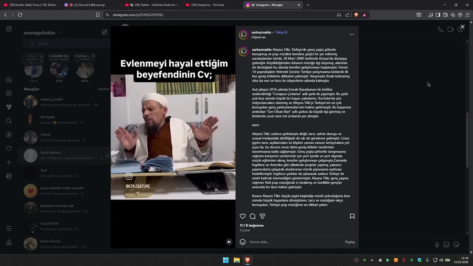
Task: Like the post with heart icon
Action: [242, 216]
